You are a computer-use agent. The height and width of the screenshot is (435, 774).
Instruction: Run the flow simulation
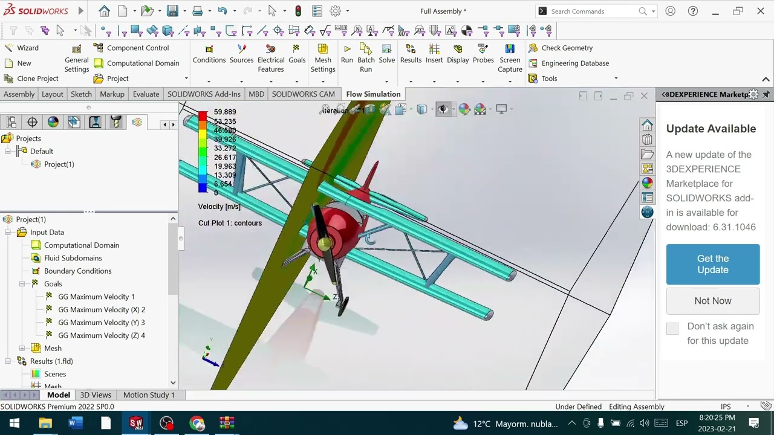tap(347, 54)
